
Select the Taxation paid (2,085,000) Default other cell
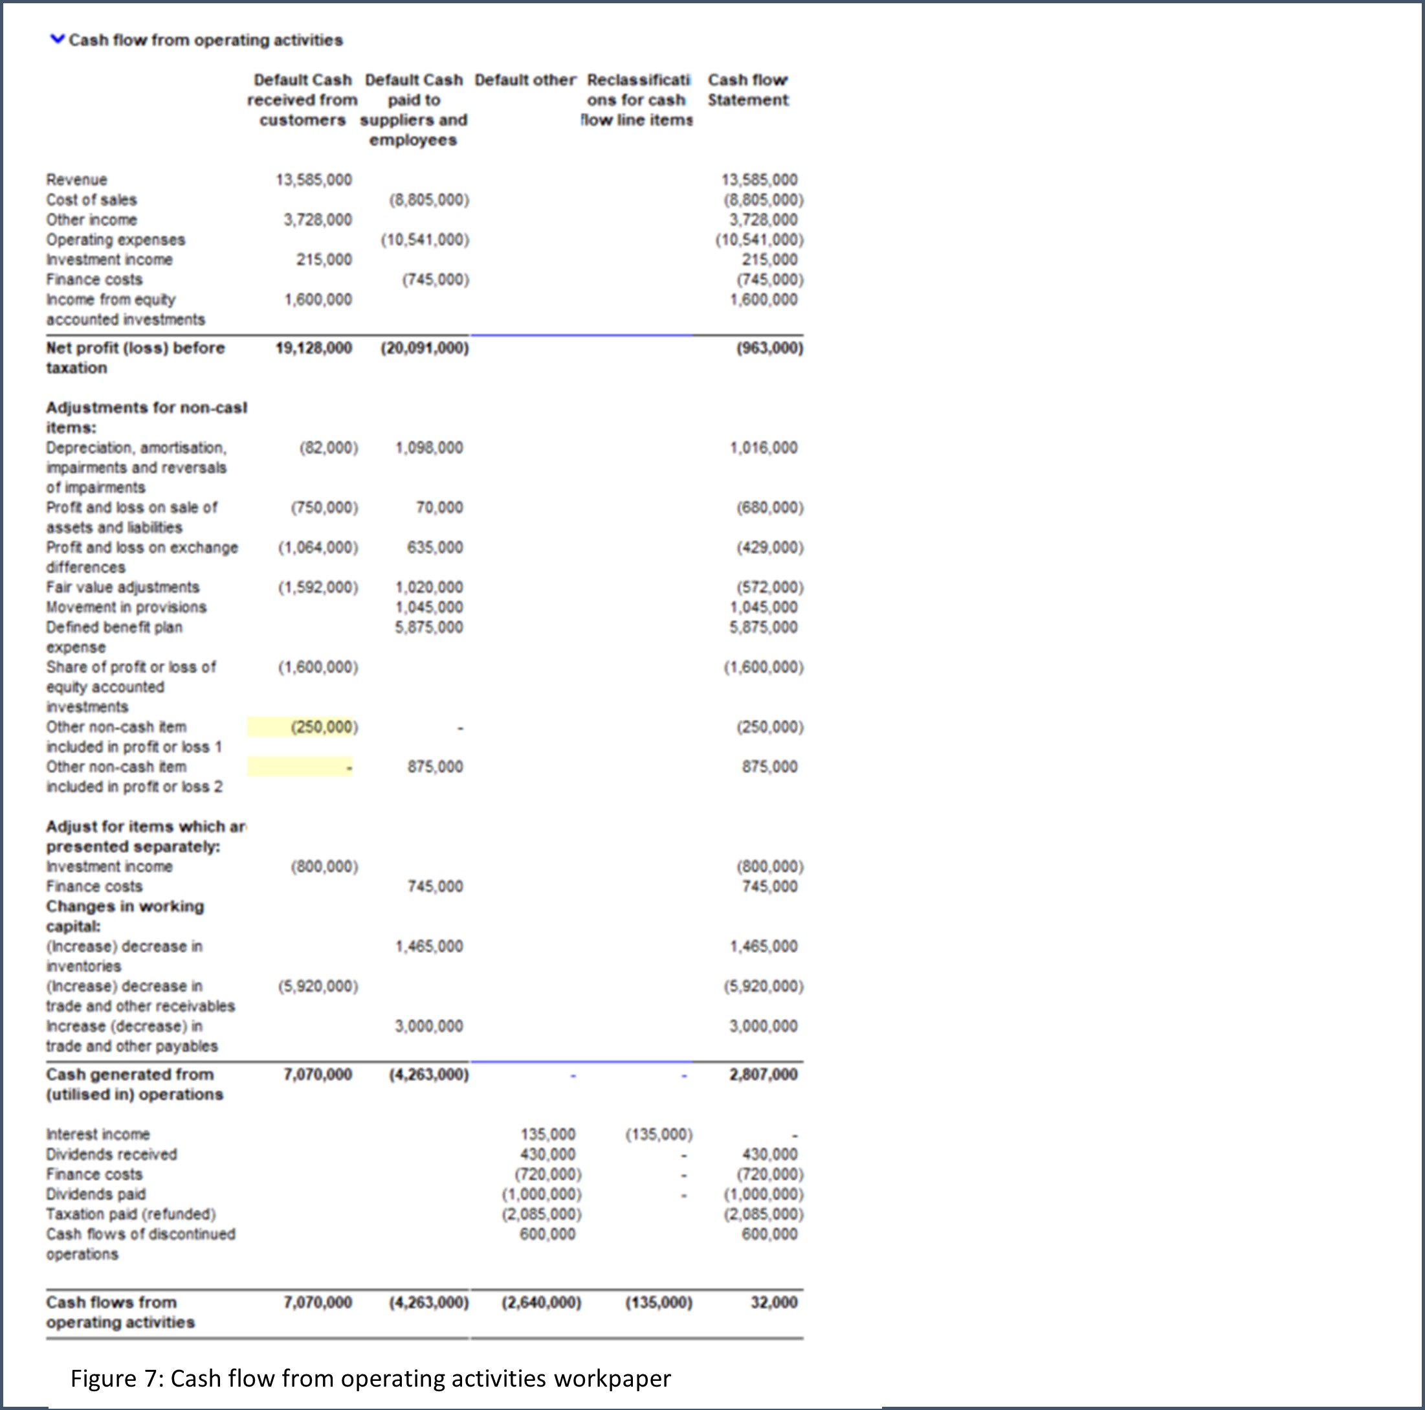tap(542, 1214)
